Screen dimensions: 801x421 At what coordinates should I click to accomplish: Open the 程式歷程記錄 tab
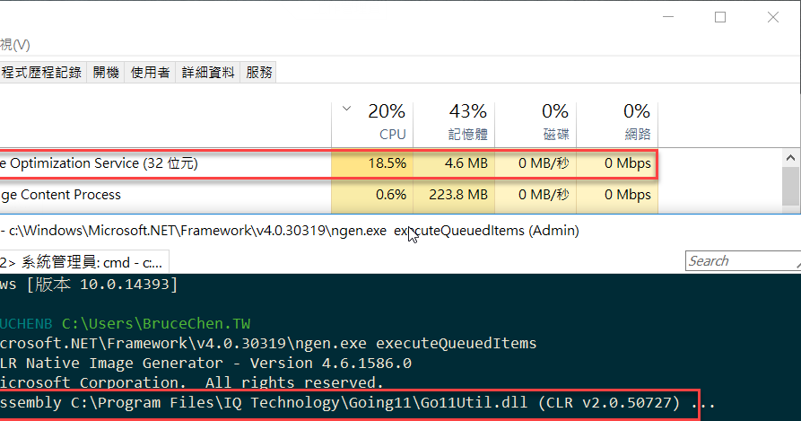[42, 73]
